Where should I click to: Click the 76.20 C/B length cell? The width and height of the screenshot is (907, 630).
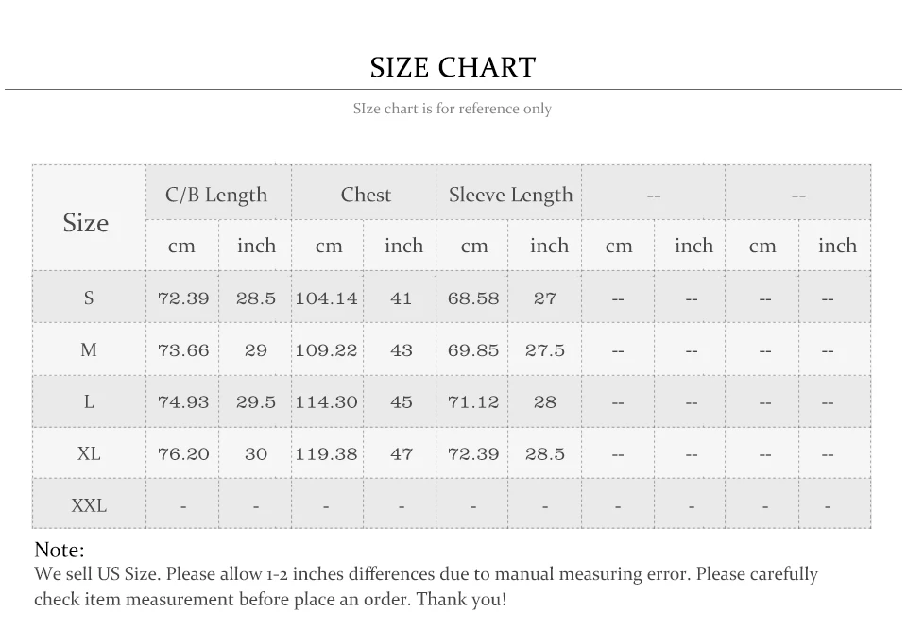(182, 453)
